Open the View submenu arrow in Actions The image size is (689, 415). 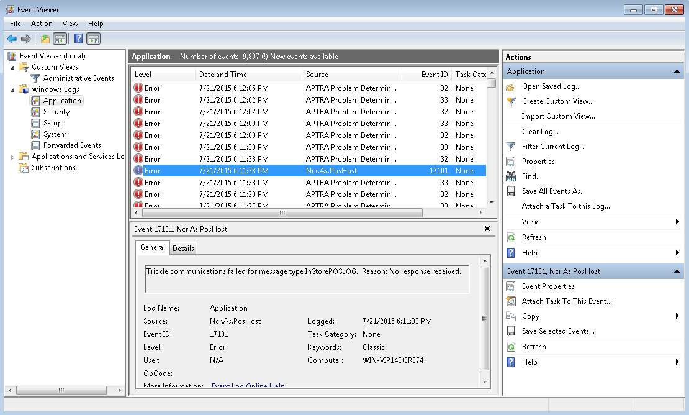677,222
